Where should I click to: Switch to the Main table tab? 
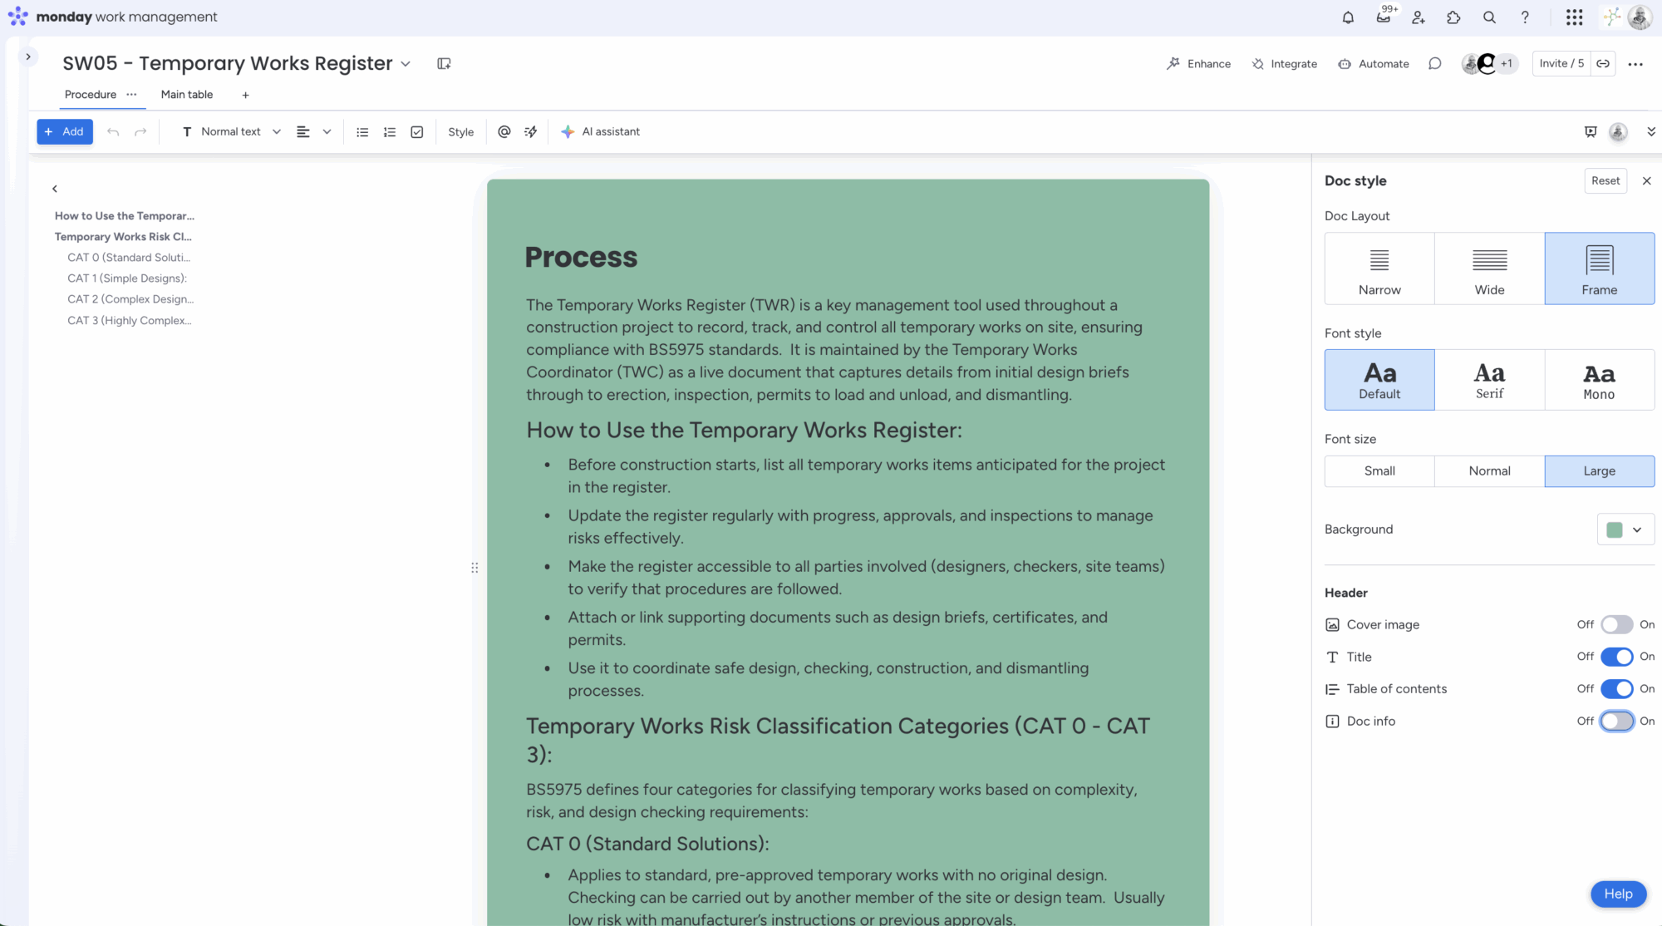coord(187,95)
